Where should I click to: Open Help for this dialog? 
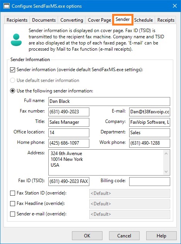click(161, 235)
